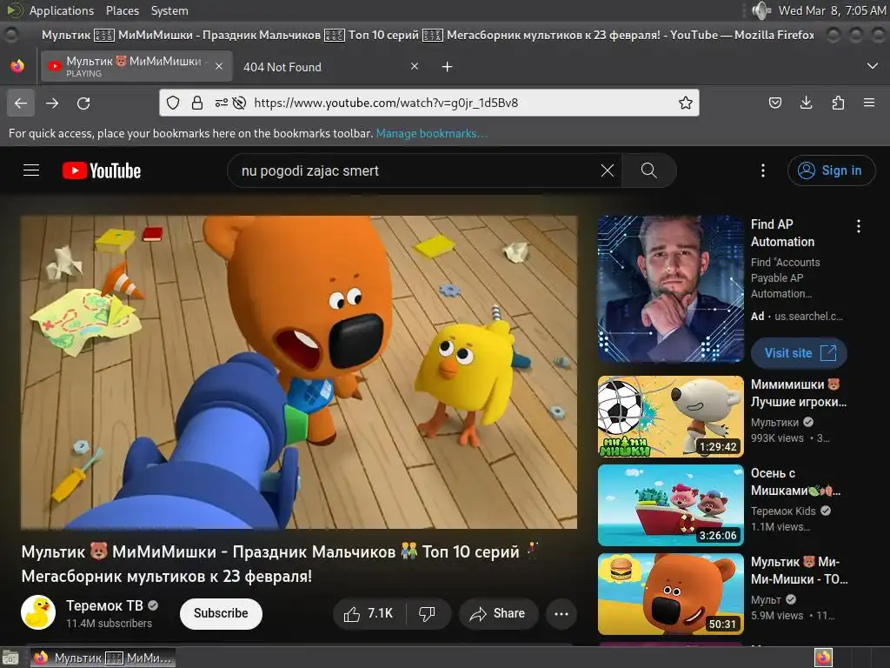Open Manage bookmarks link
This screenshot has width=890, height=668.
pyautogui.click(x=431, y=133)
